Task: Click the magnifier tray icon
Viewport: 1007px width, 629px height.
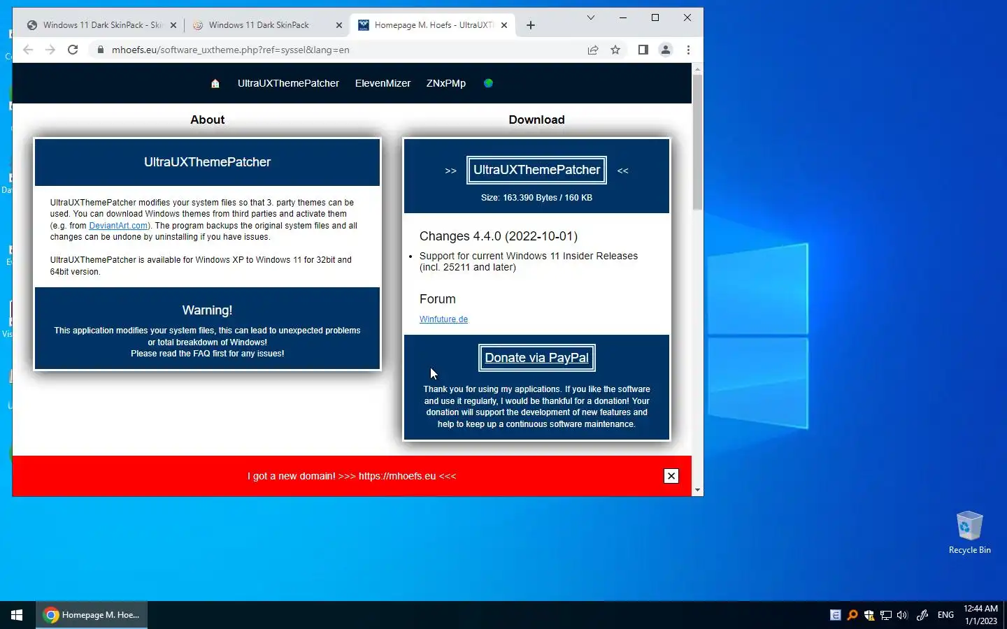Action: pos(852,615)
